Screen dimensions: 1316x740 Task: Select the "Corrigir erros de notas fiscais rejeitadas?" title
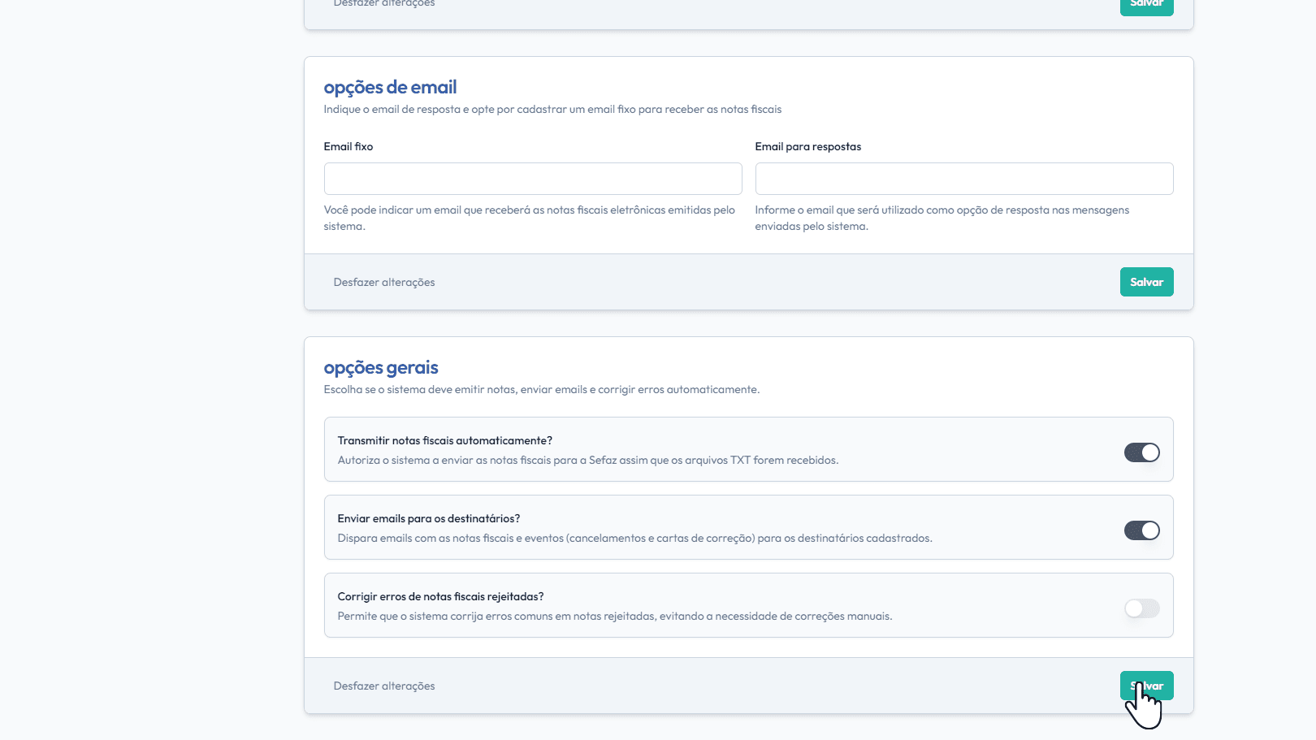(440, 596)
